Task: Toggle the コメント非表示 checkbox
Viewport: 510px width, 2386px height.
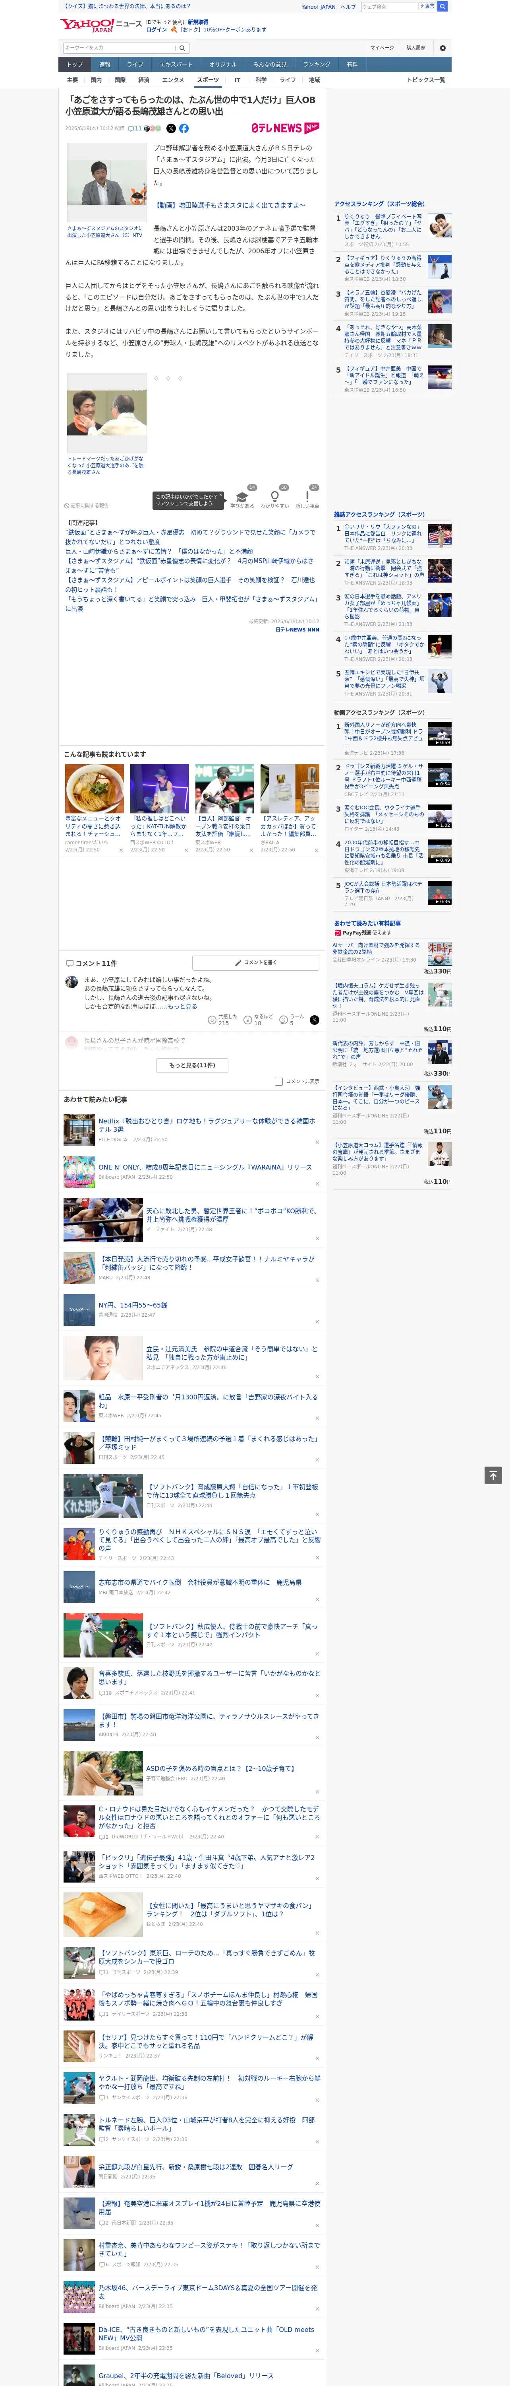Action: tap(278, 1081)
